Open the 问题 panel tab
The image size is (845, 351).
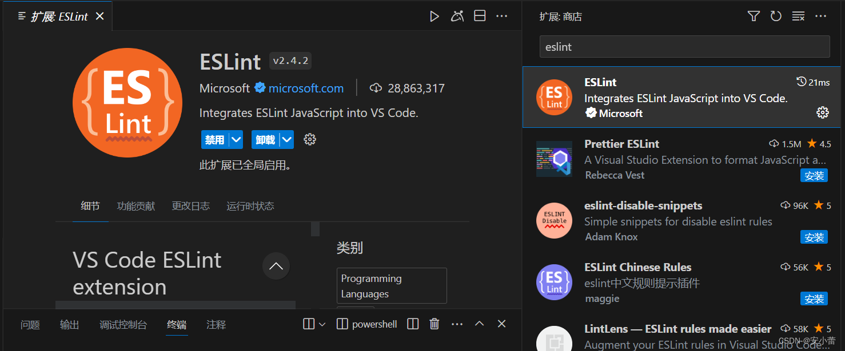coord(30,325)
